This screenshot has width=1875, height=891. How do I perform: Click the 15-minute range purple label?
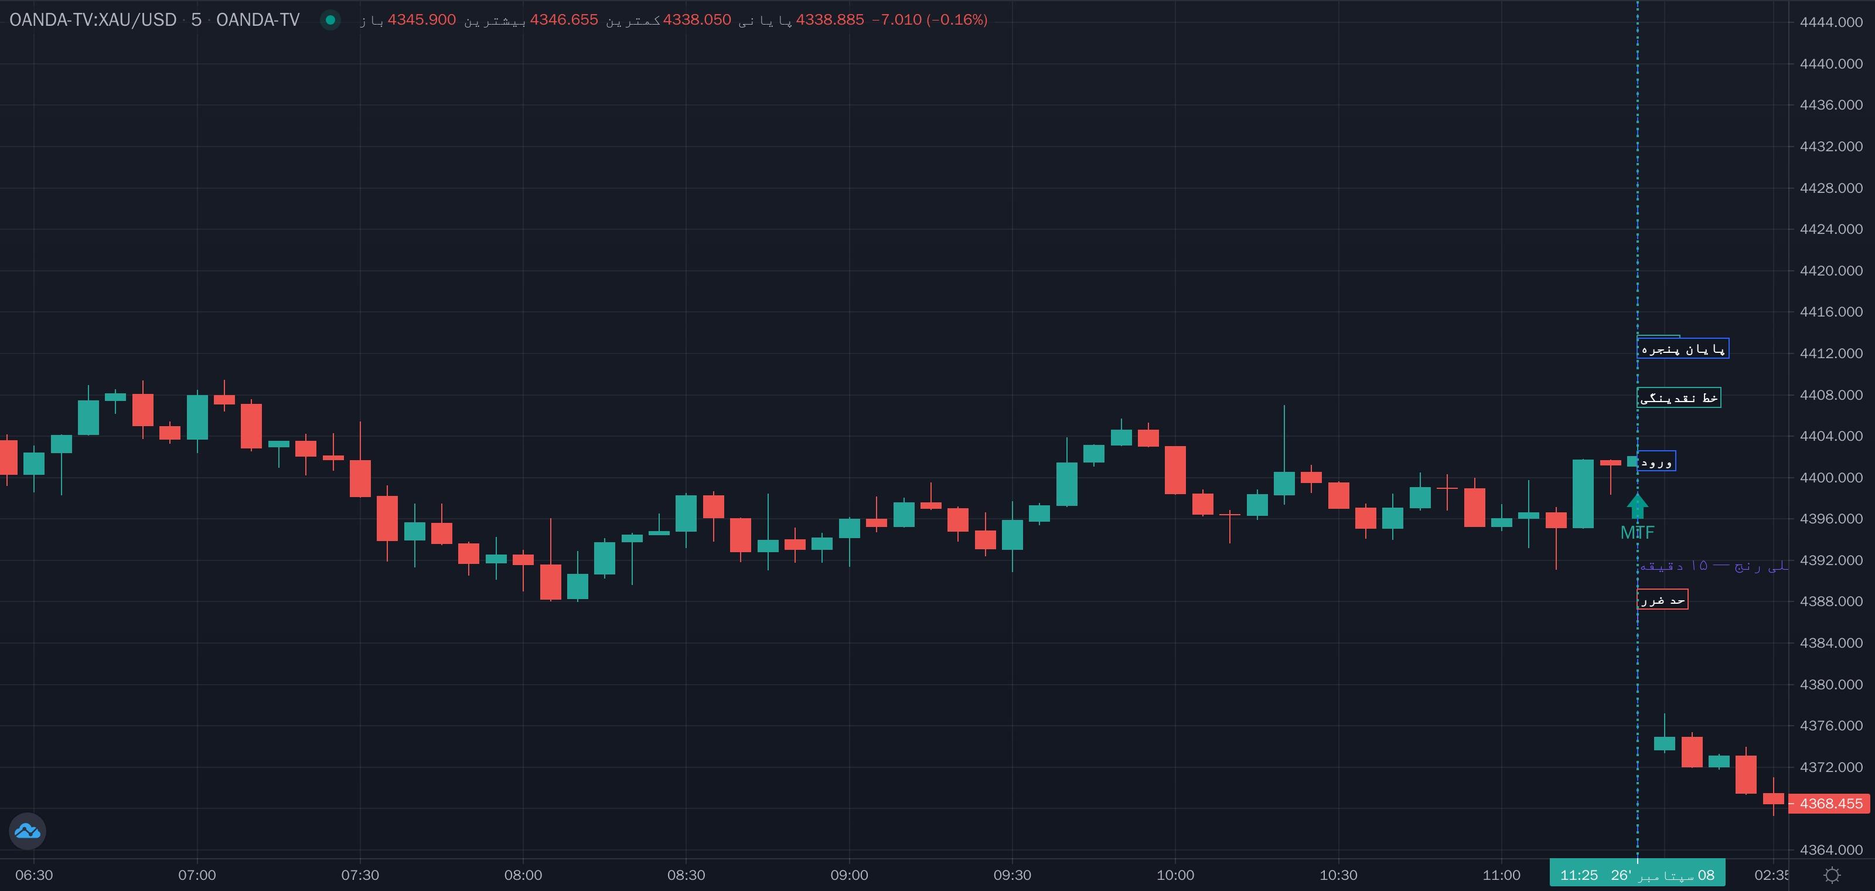tap(1713, 566)
